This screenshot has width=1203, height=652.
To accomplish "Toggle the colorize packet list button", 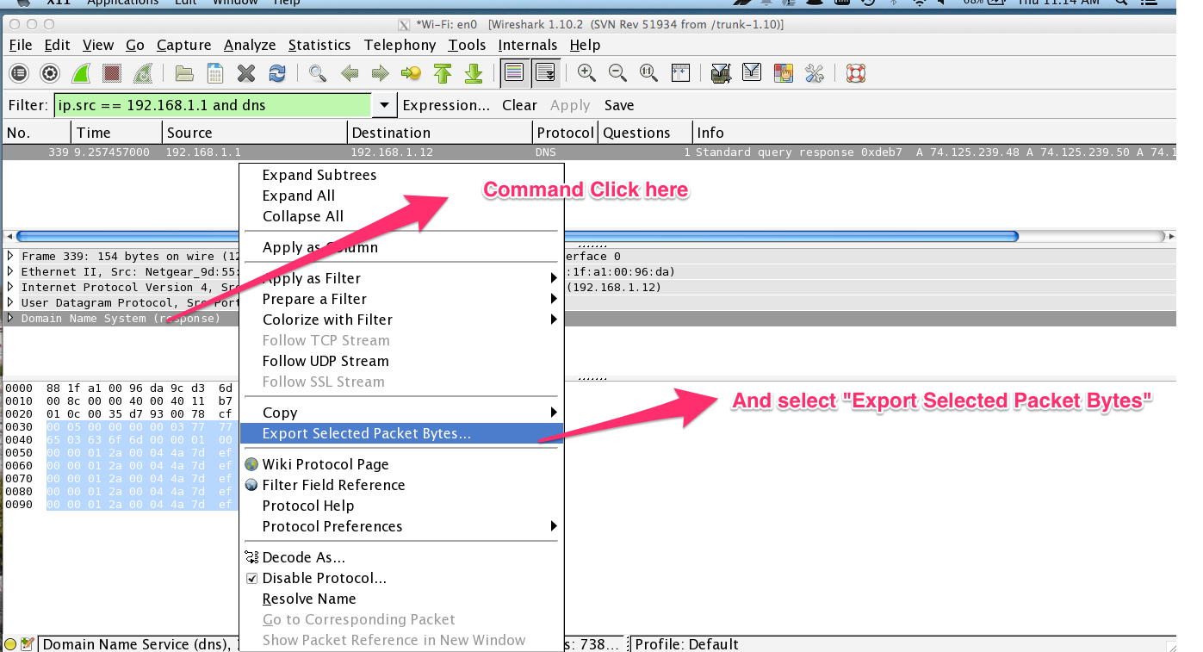I will (513, 73).
